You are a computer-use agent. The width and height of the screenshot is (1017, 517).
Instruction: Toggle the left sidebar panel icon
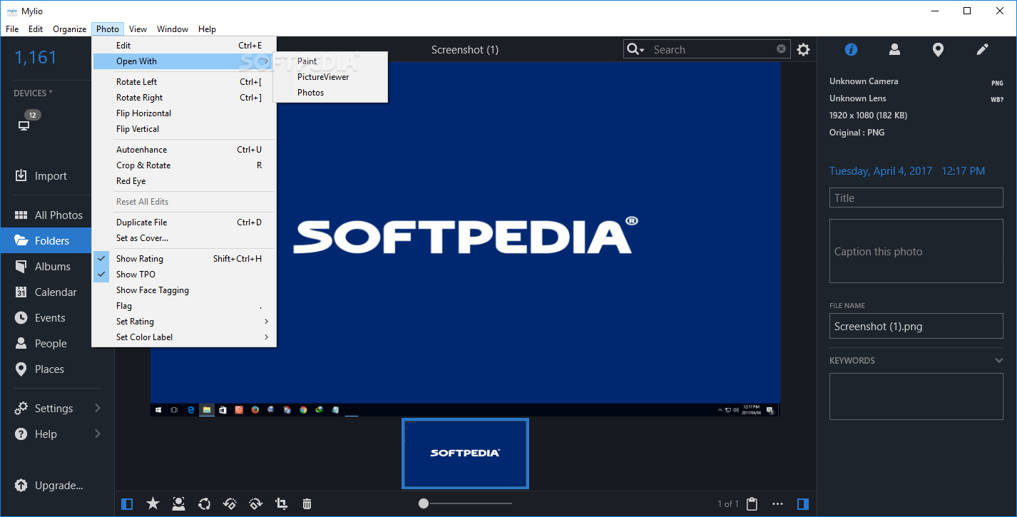[x=127, y=504]
